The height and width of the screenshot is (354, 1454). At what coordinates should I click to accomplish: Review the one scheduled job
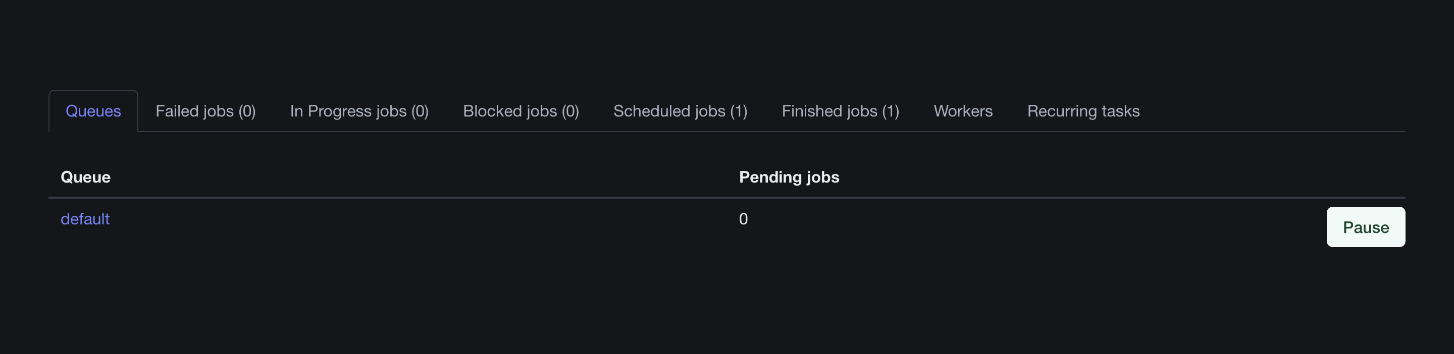coord(680,111)
